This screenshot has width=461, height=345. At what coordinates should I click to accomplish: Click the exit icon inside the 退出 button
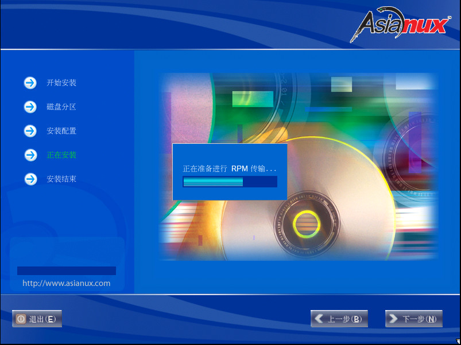[x=22, y=319]
